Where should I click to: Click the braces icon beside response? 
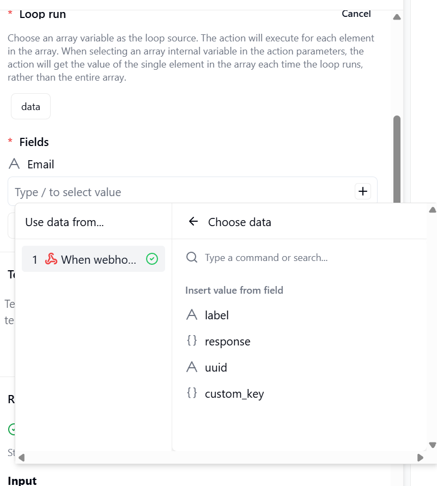pyautogui.click(x=192, y=341)
